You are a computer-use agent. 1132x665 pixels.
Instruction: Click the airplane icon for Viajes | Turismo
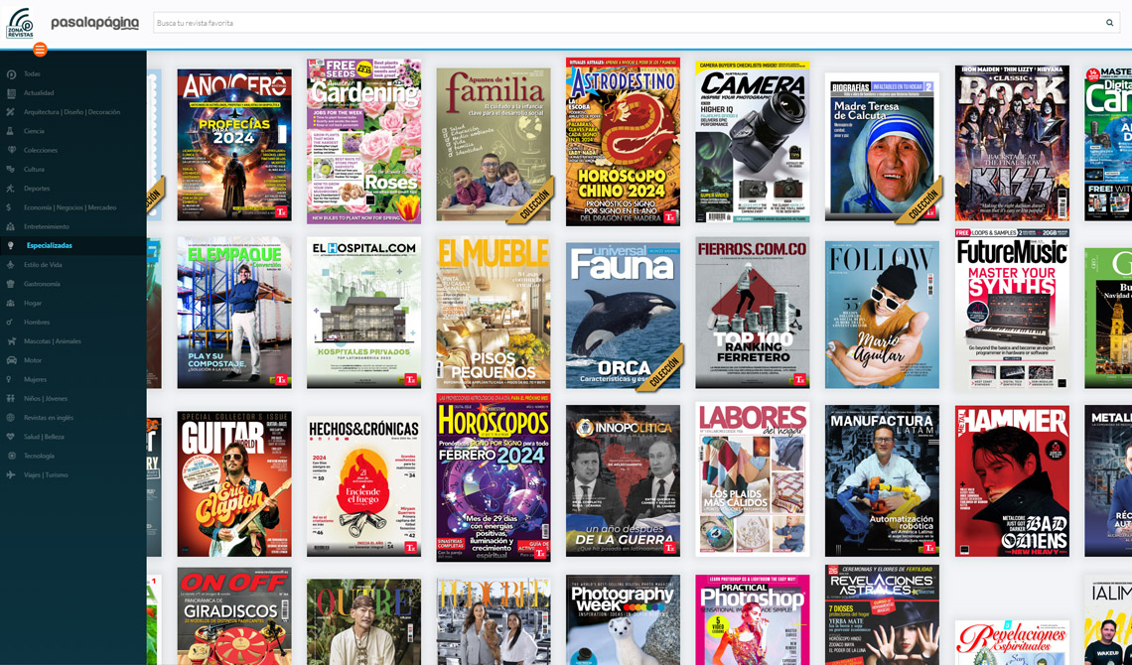click(11, 474)
